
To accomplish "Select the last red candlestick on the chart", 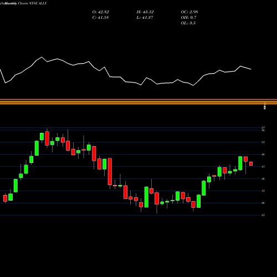I will coord(251,163).
